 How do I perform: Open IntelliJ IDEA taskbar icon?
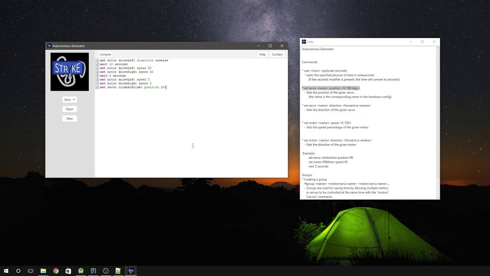(93, 271)
